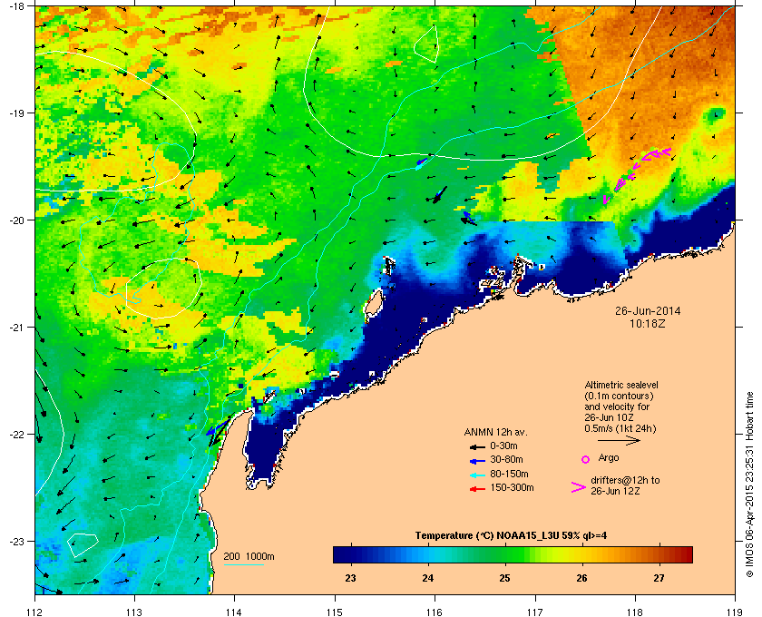
Task: Click the '150-300m' depth label
Action: [x=512, y=487]
